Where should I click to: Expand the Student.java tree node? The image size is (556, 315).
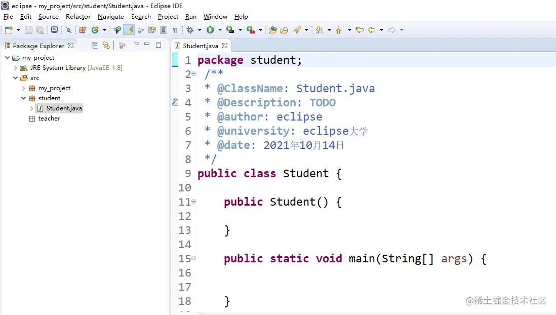point(31,108)
